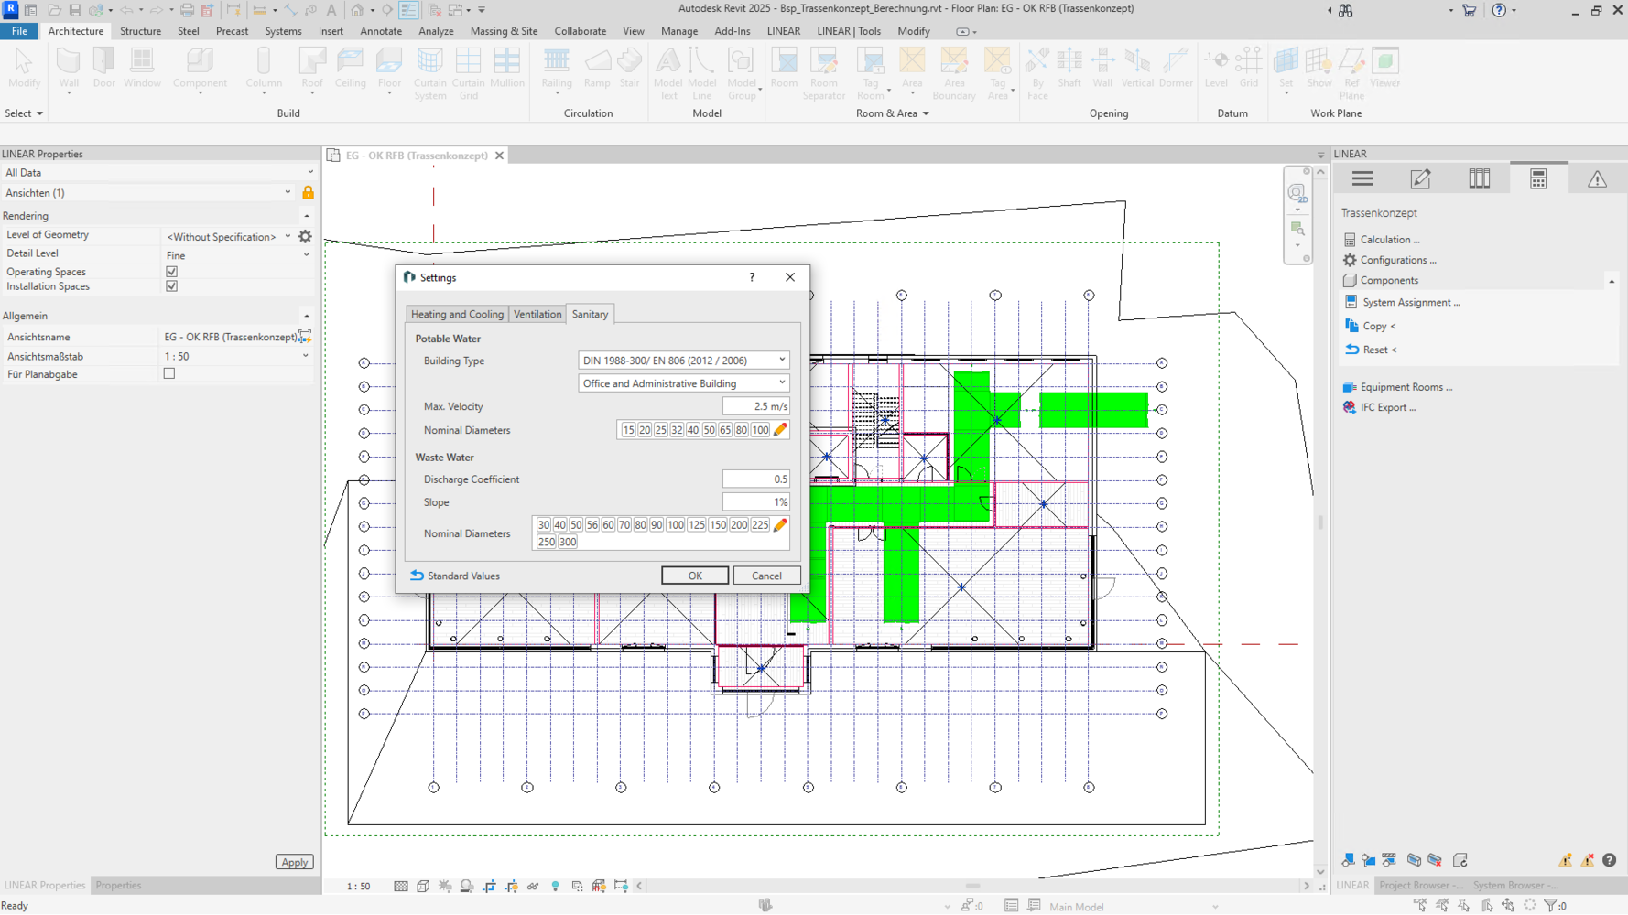Select the Curtain Grid tool
The height and width of the screenshot is (915, 1628).
[x=468, y=71]
